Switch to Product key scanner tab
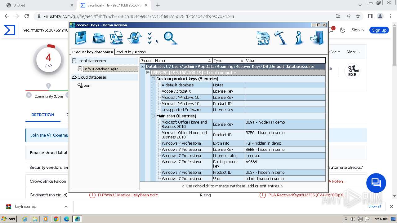 (x=131, y=52)
